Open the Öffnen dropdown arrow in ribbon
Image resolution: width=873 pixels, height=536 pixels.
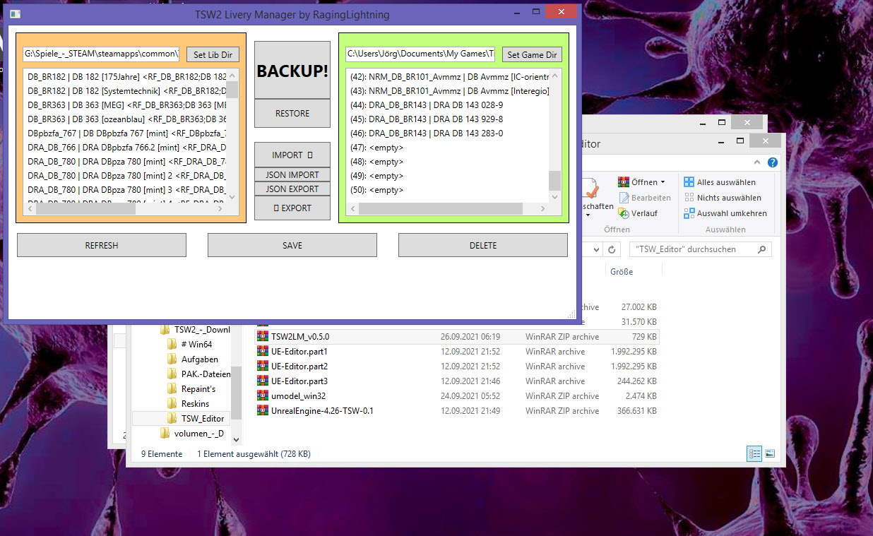tap(663, 182)
